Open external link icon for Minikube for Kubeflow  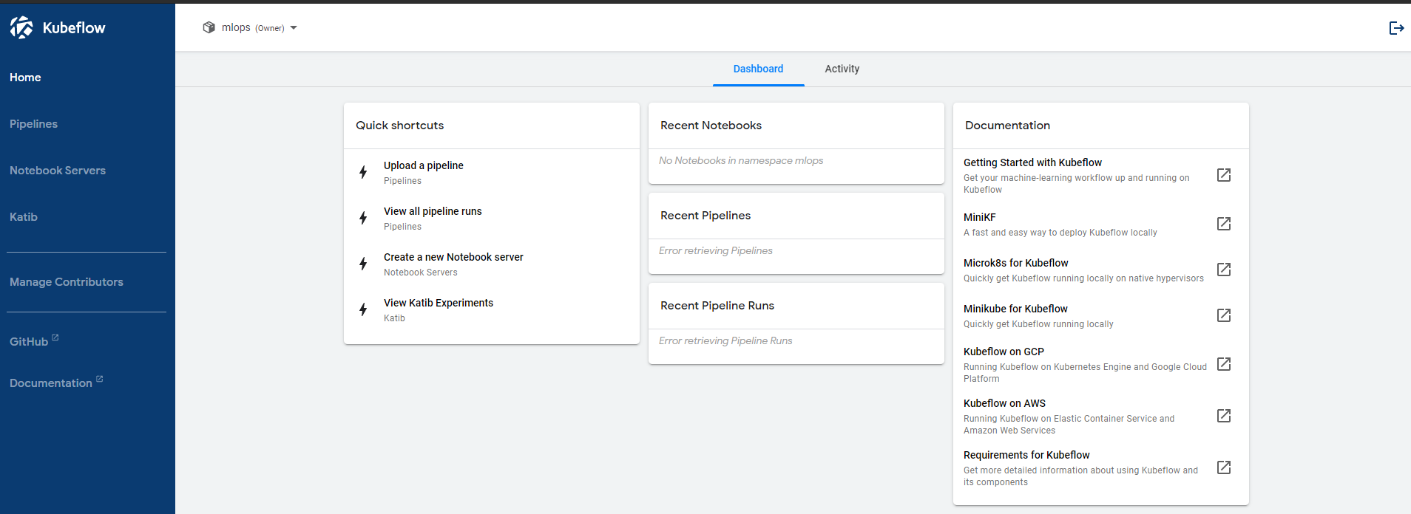(x=1224, y=315)
